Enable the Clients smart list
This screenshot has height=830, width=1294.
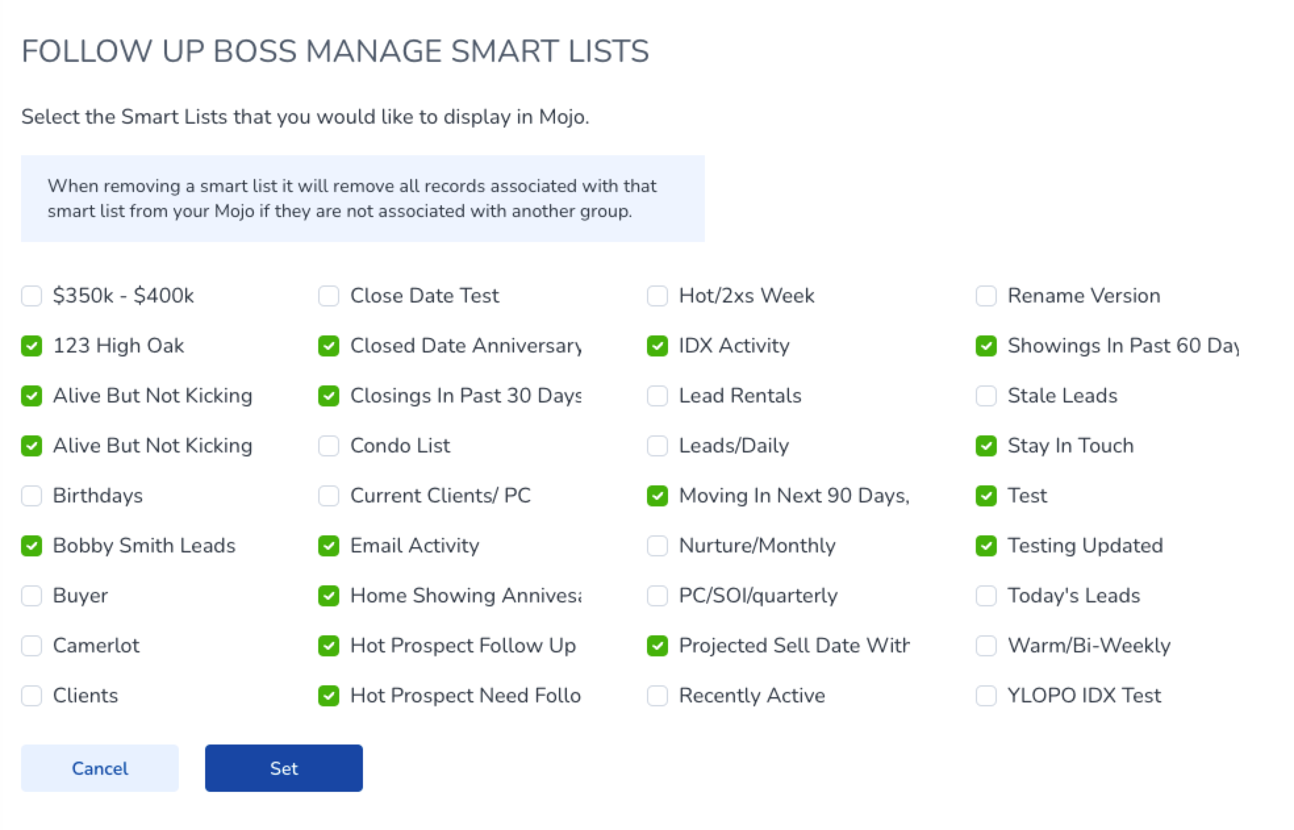click(x=32, y=696)
